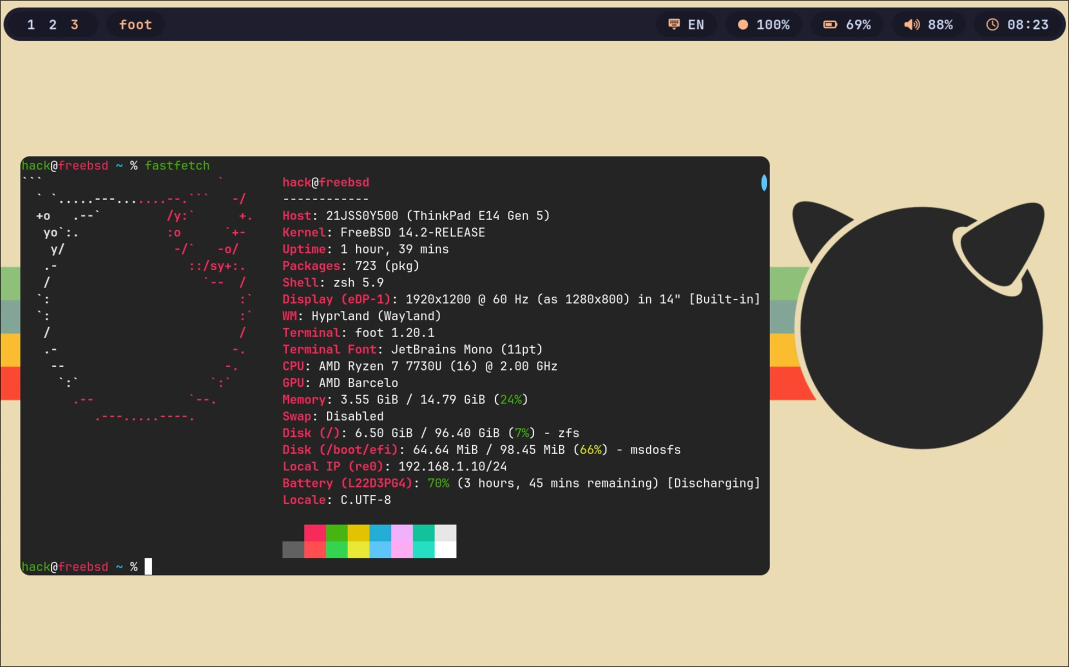Screen dimensions: 1069x667
Task: Click the EN language label
Action: tap(696, 25)
